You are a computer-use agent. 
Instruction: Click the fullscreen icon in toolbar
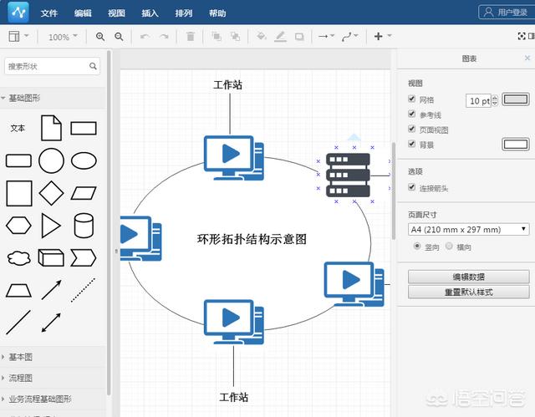tap(522, 36)
